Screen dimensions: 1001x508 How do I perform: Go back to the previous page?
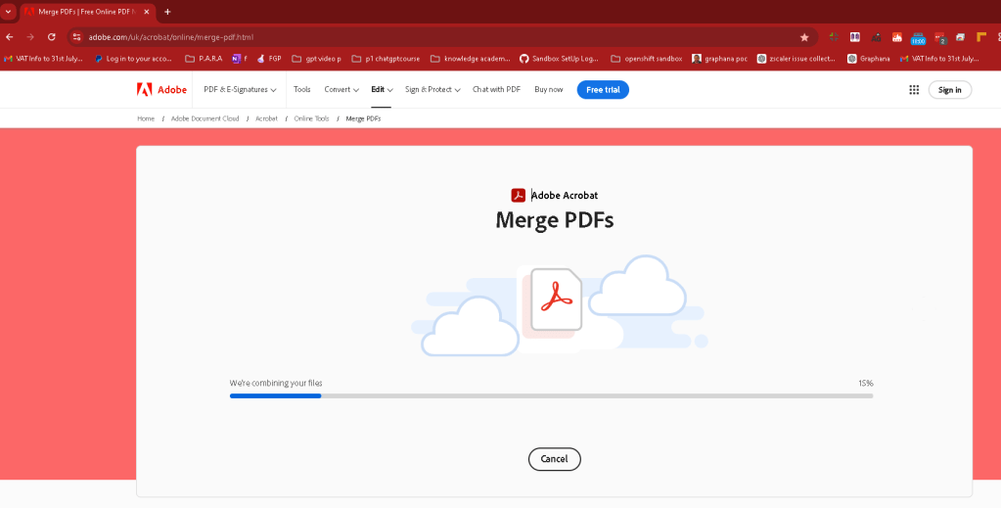pos(10,37)
